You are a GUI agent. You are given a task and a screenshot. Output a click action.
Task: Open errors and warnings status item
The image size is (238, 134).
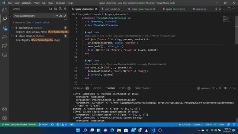coord(62,125)
